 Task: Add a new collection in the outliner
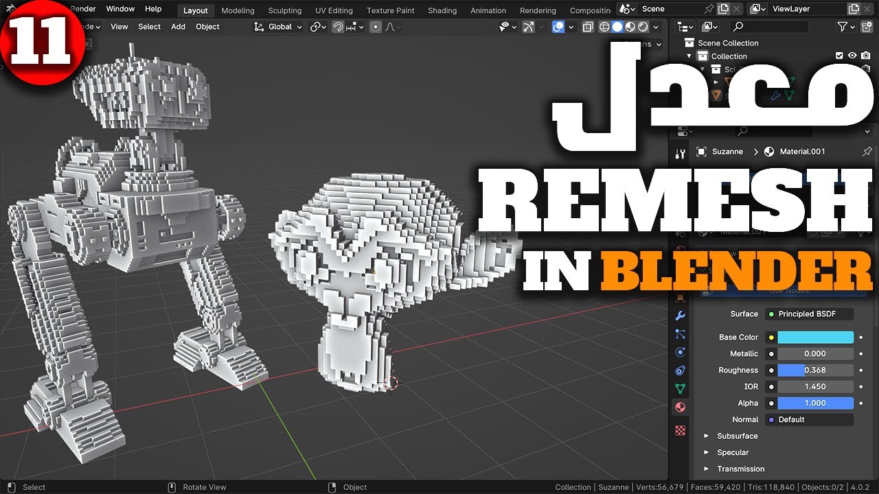[867, 27]
